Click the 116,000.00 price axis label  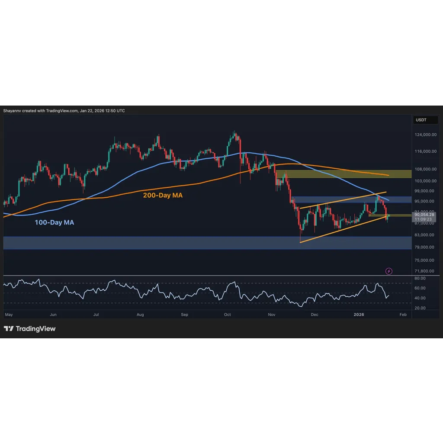[426, 151]
